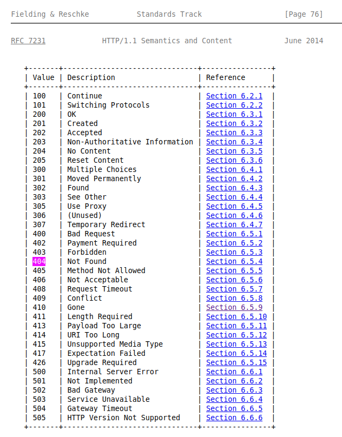Image resolution: width=342 pixels, height=437 pixels.
Task: Open Section 6.3.5 No Content reference
Action: (x=234, y=151)
